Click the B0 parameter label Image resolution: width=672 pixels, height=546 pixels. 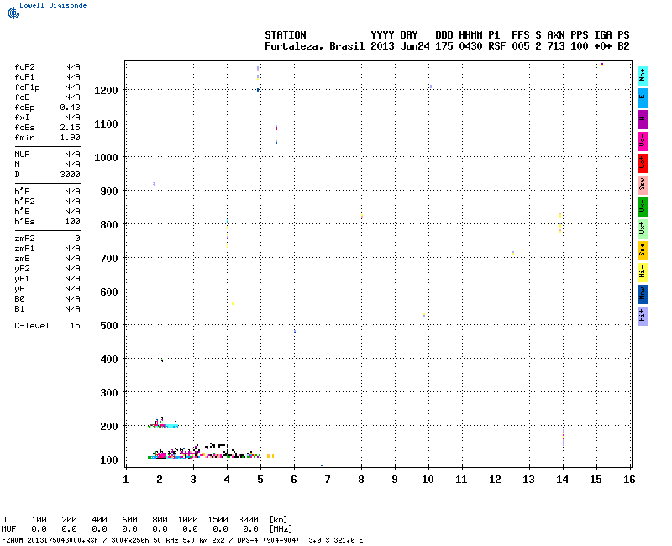(19, 299)
